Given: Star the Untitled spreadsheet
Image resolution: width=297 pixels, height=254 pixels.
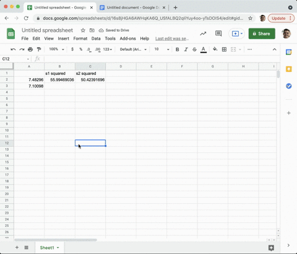Looking at the screenshot, I should 83,30.
